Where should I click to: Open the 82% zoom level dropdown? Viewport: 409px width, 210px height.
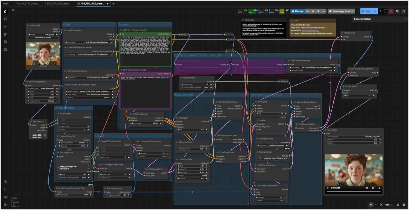tap(388, 205)
